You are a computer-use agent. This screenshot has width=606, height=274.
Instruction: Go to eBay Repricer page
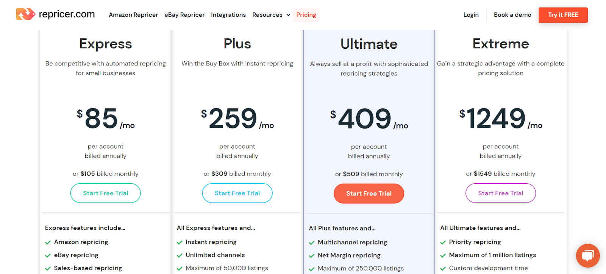pos(184,15)
